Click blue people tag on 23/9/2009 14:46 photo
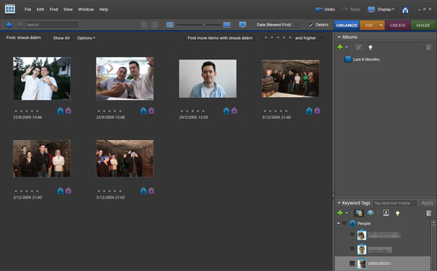Viewport: 437px width, 271px height. click(60, 111)
